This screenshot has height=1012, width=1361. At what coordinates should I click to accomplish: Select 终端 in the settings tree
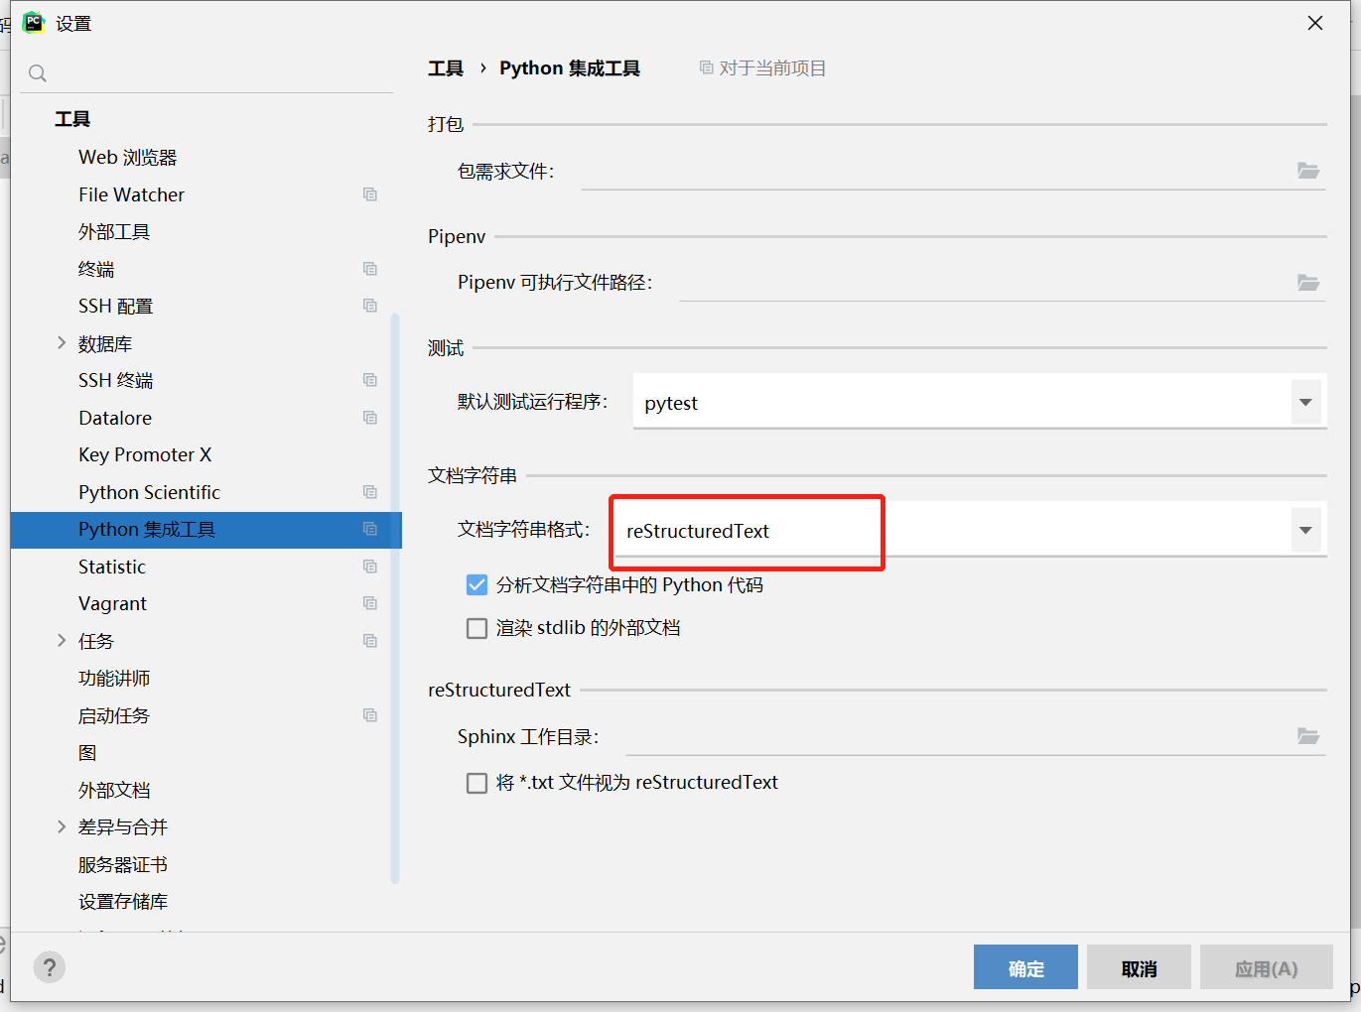(x=96, y=269)
